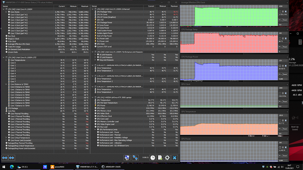Viewport: 303px width, 170px height.
Task: Click the volume speaker tray icon
Action: coord(282,167)
